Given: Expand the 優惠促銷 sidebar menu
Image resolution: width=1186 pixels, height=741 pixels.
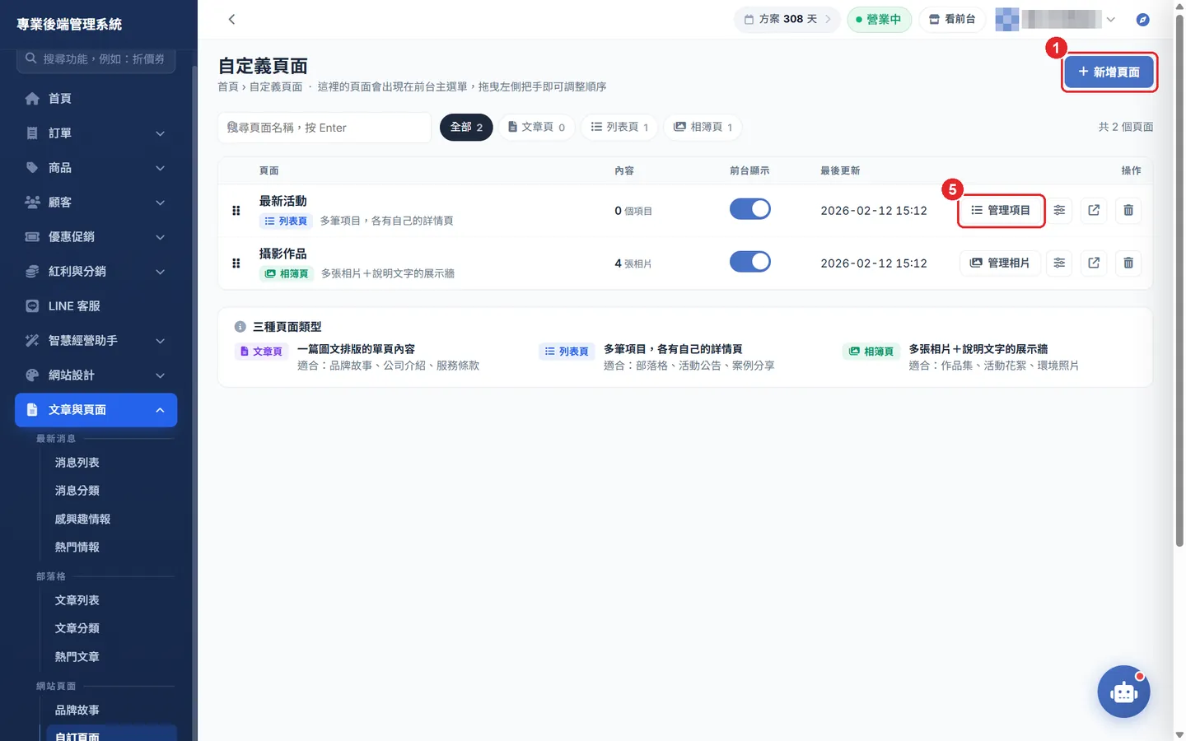Looking at the screenshot, I should coord(96,237).
